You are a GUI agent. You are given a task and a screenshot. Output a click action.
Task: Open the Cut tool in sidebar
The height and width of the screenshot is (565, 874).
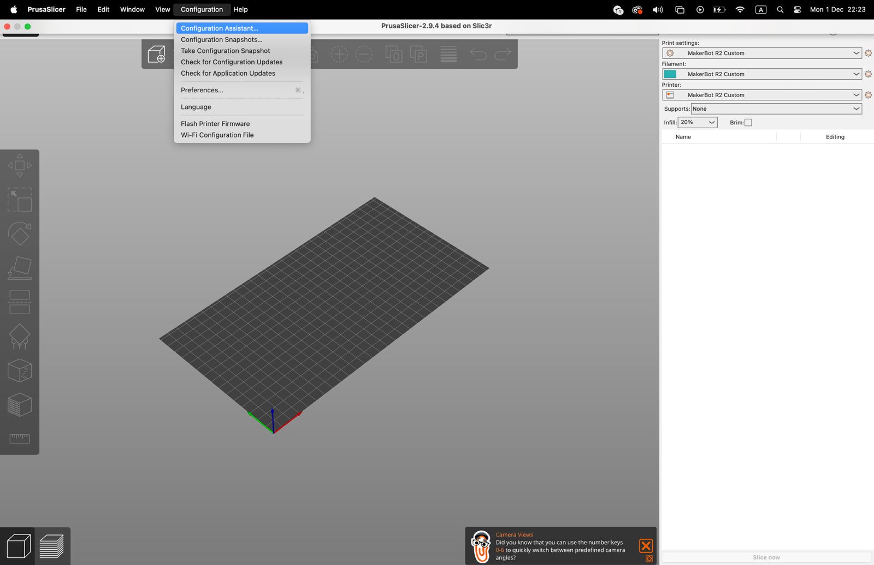[x=20, y=302]
